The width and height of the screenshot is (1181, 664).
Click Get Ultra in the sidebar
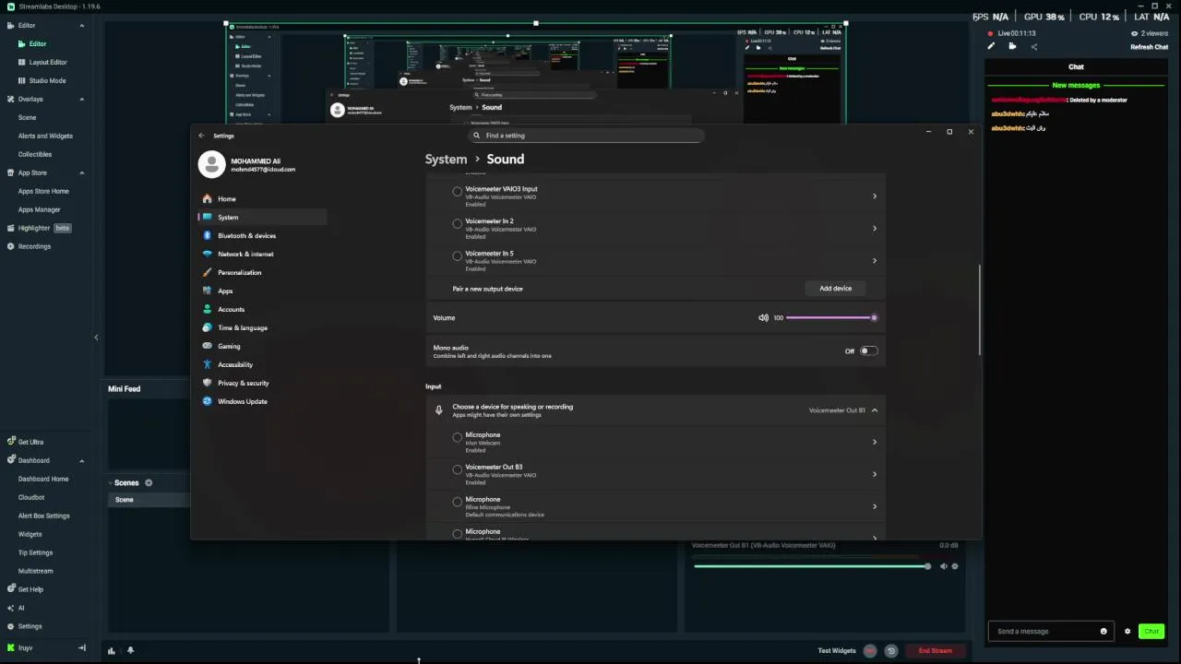point(25,442)
